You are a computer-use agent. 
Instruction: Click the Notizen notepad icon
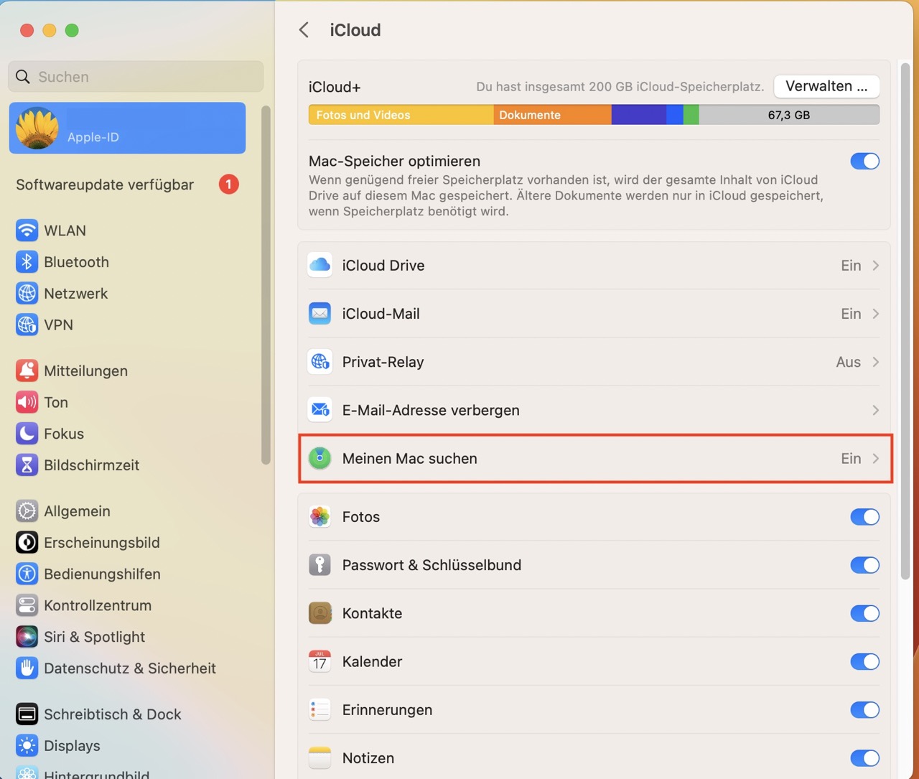pyautogui.click(x=319, y=758)
